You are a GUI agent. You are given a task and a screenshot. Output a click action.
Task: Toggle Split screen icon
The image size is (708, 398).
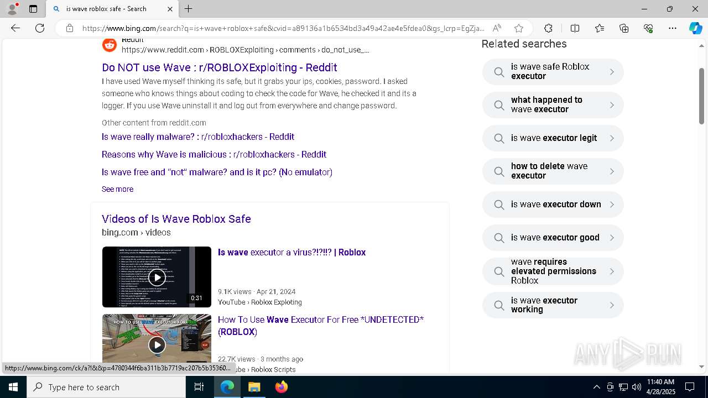click(575, 28)
